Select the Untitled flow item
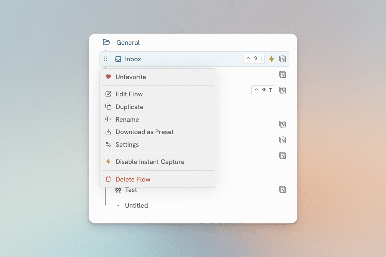Image resolution: width=386 pixels, height=257 pixels. (136, 205)
